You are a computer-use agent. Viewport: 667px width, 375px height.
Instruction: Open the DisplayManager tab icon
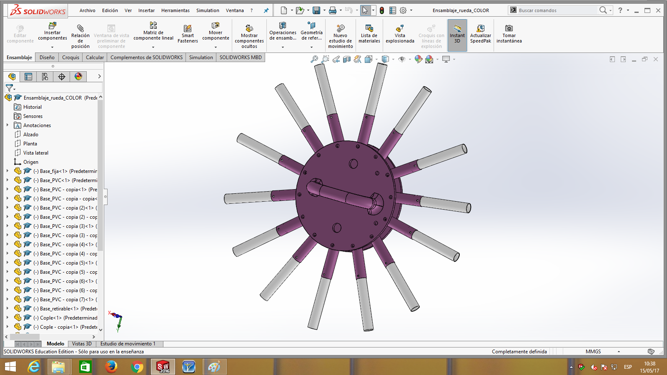[78, 76]
